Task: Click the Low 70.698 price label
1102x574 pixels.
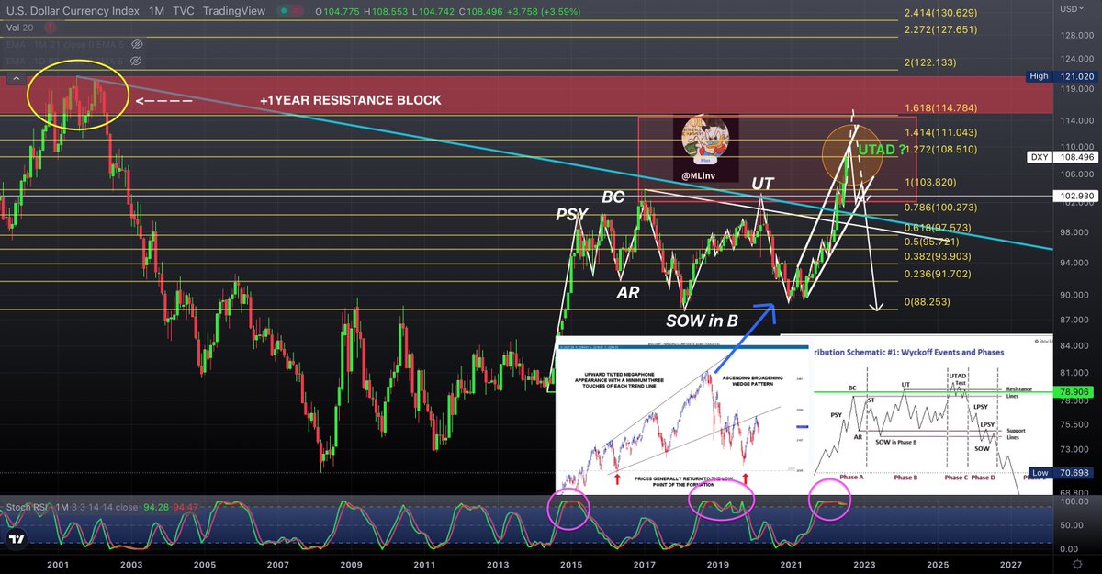Action: click(x=1062, y=472)
